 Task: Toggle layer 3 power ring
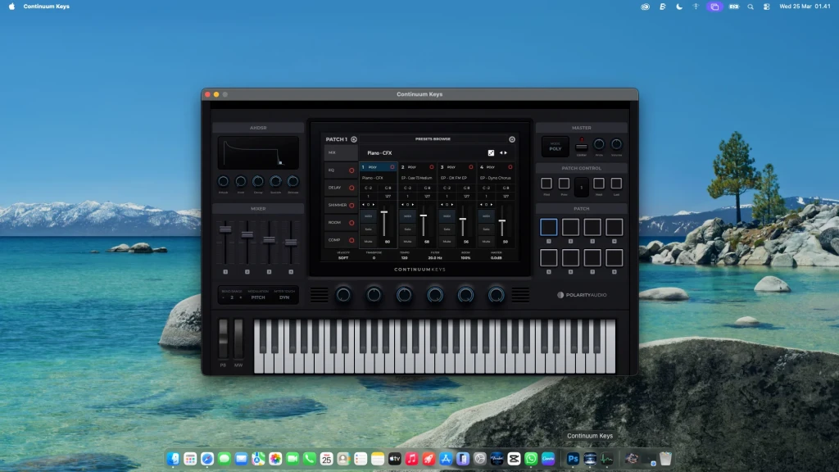pos(471,167)
